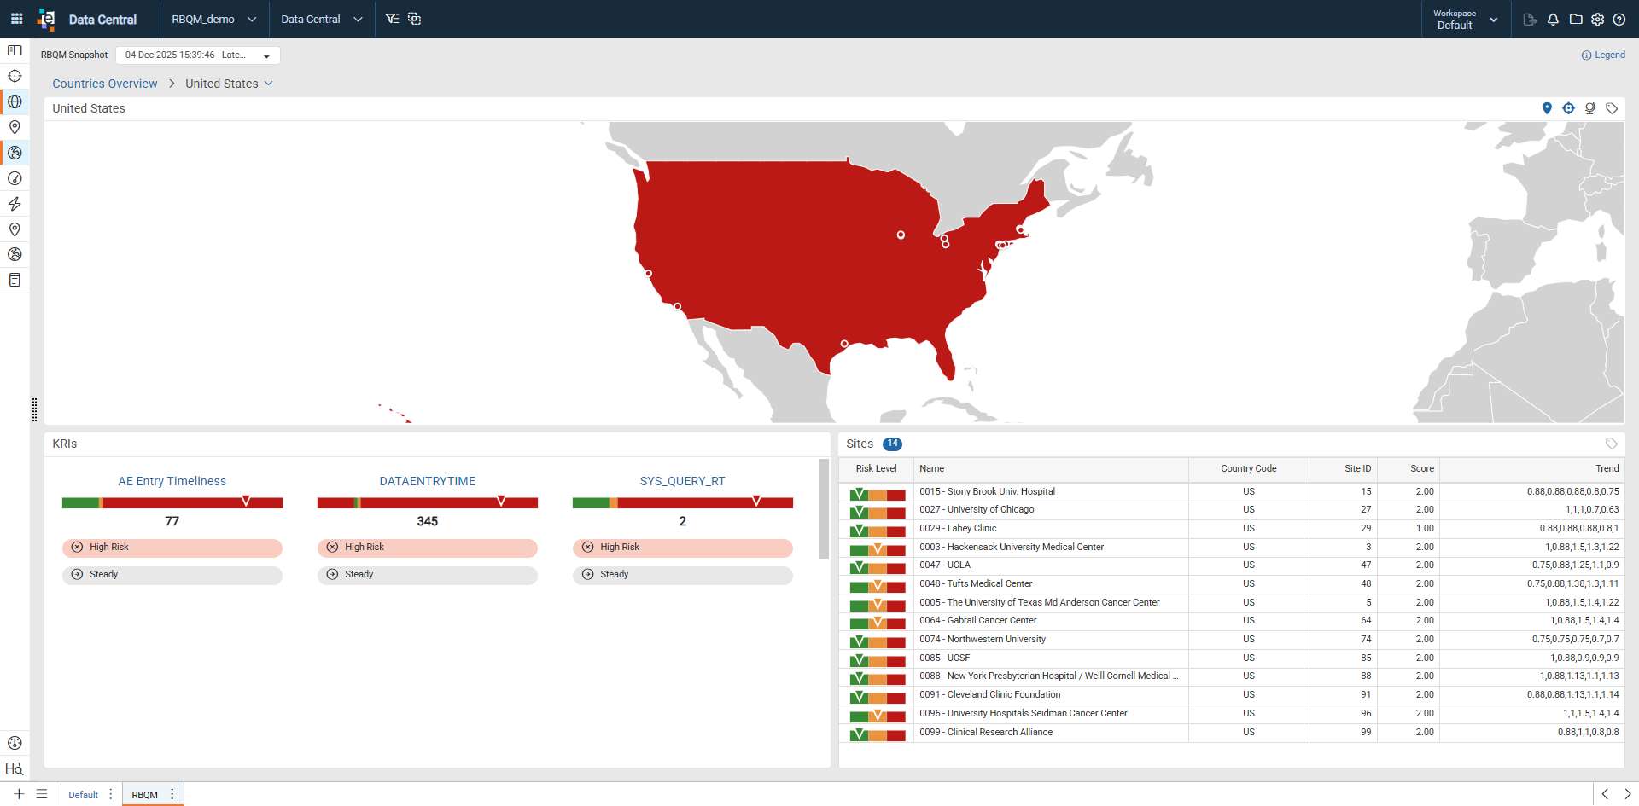Click the panel splitter drag handle
Screen dimensions: 1639x806
(34, 409)
